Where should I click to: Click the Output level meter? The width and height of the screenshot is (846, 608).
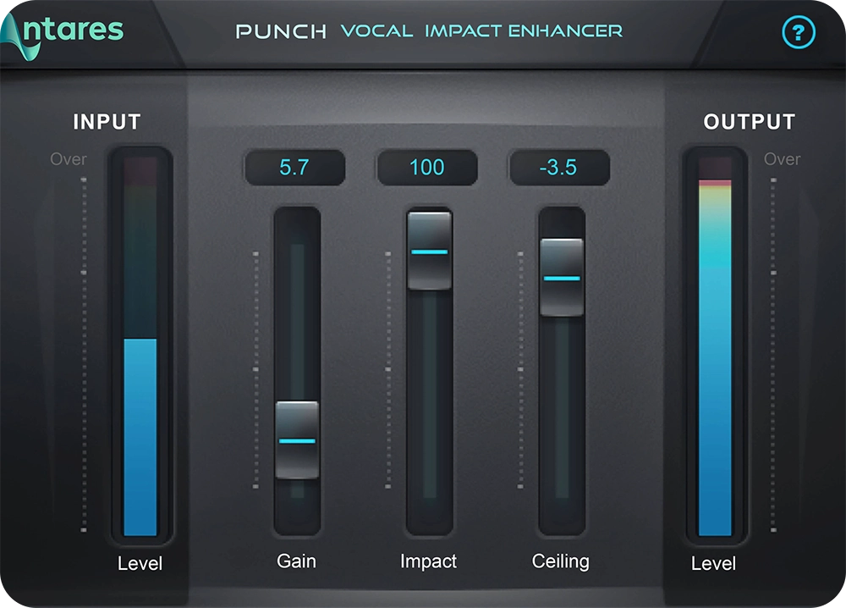tap(715, 346)
